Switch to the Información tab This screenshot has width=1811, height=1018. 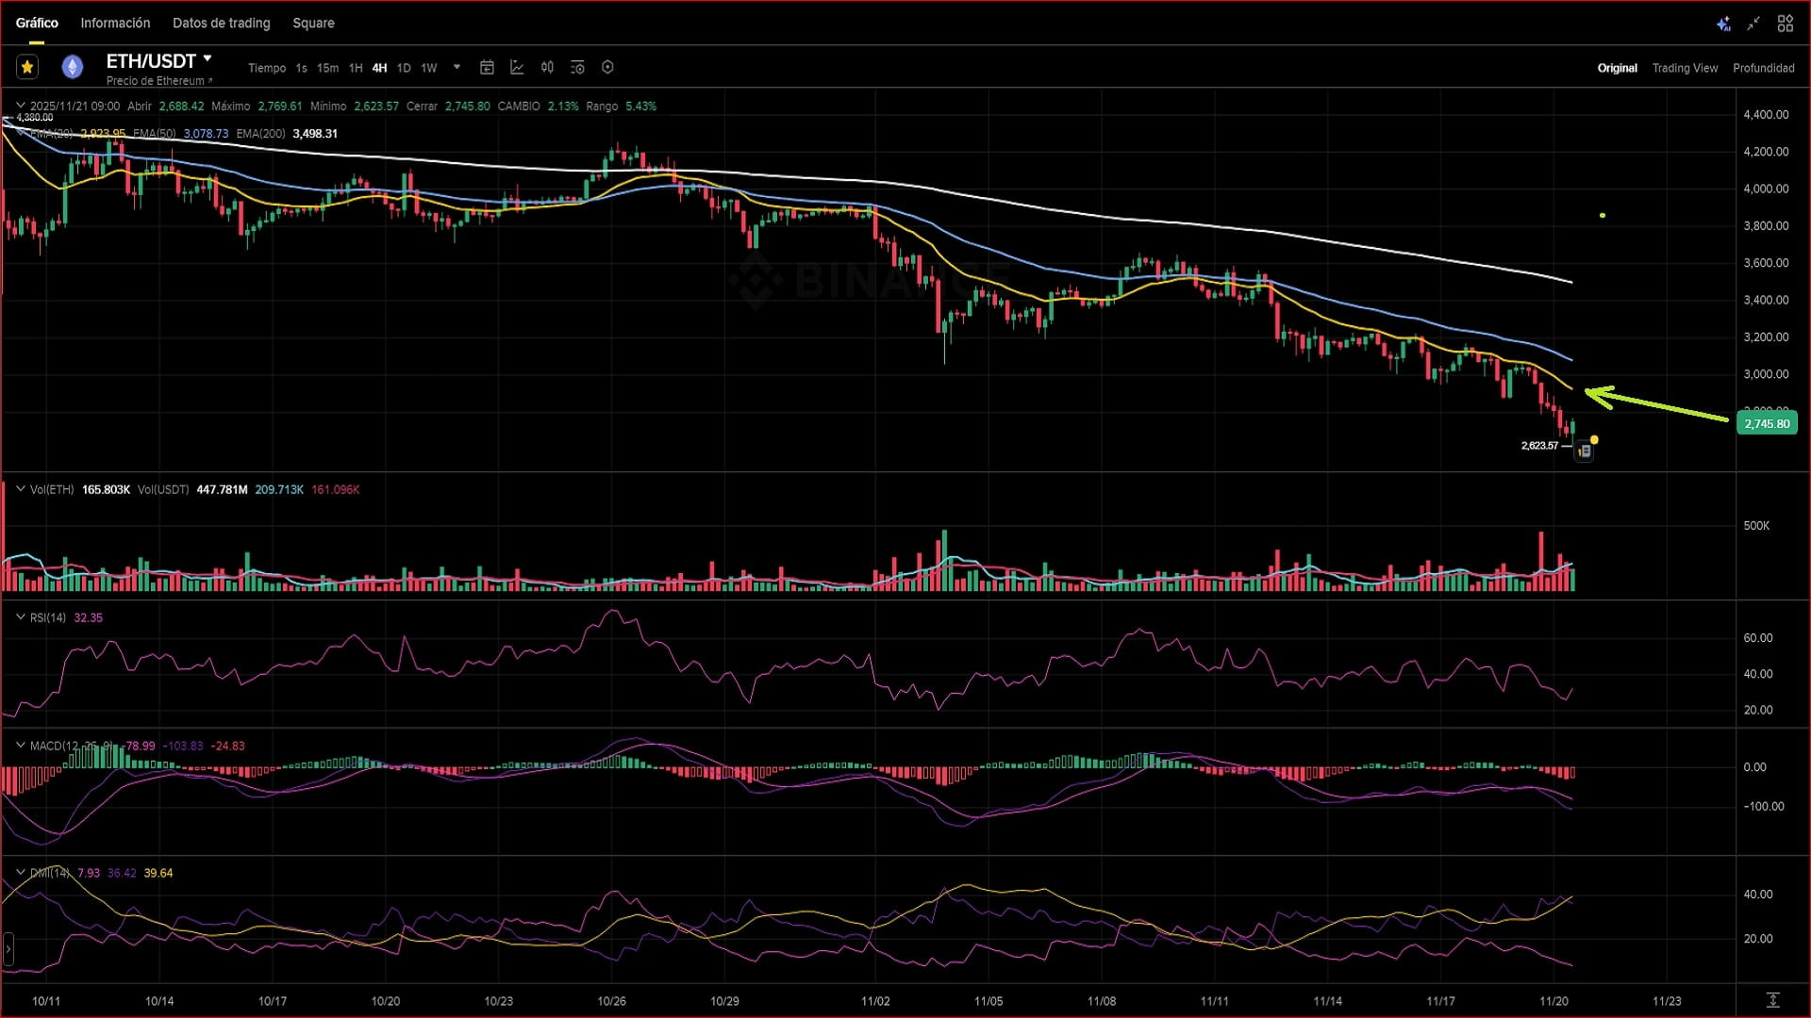click(x=115, y=23)
